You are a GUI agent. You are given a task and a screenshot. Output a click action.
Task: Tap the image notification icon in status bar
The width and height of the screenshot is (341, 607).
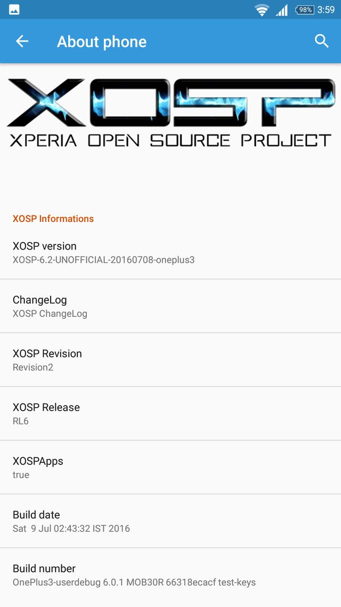[14, 10]
